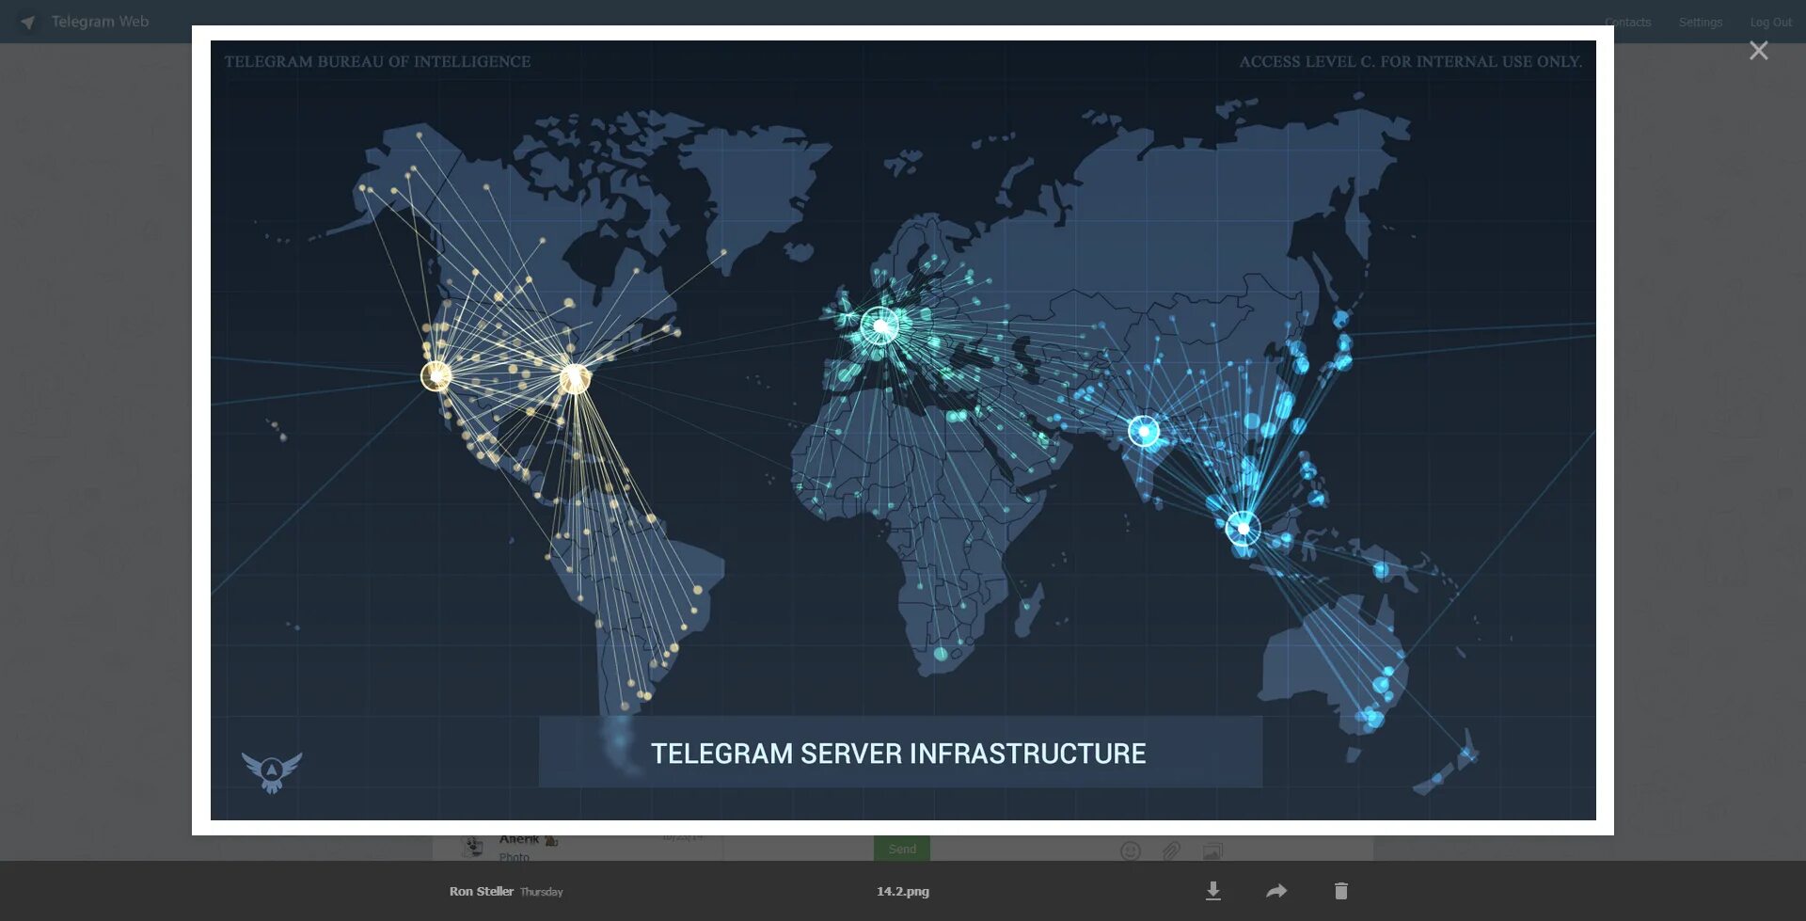Click Log Out in the header
This screenshot has height=921, width=1806.
tap(1771, 22)
